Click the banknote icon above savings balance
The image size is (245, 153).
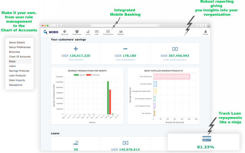pos(175,49)
